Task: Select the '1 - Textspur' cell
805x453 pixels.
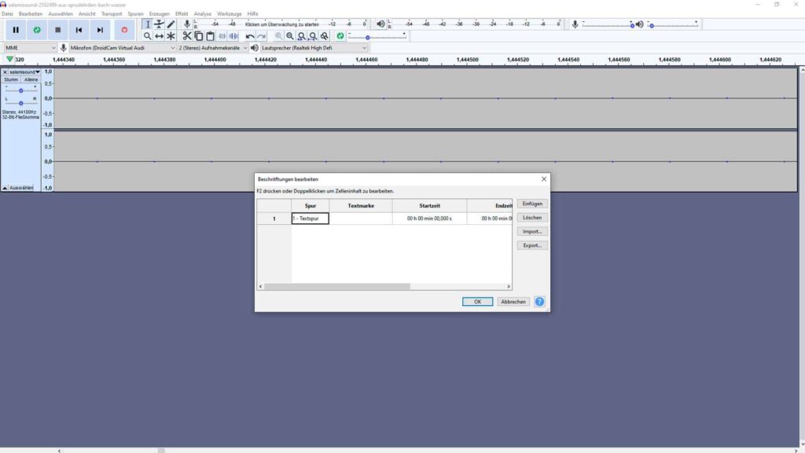Action: (310, 219)
